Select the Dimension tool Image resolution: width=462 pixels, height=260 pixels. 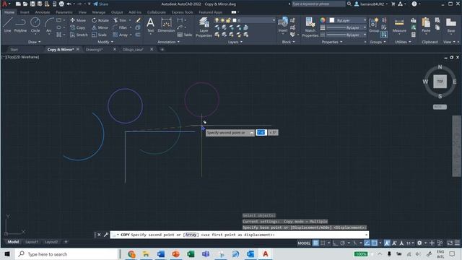point(166,25)
